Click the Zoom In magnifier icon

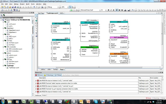click(70, 7)
